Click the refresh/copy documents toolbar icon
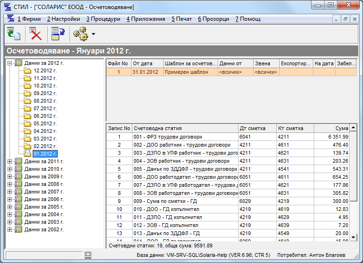The height and width of the screenshot is (263, 363). (x=14, y=34)
